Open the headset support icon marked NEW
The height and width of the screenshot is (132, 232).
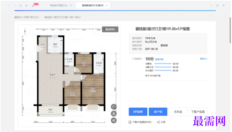[33, 6]
